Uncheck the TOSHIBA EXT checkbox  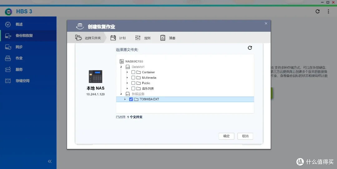(x=131, y=99)
